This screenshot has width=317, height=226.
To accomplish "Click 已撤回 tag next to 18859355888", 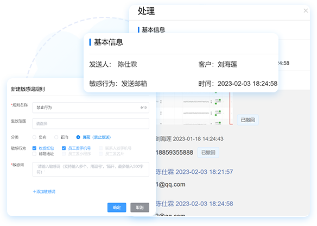I will (208, 152).
